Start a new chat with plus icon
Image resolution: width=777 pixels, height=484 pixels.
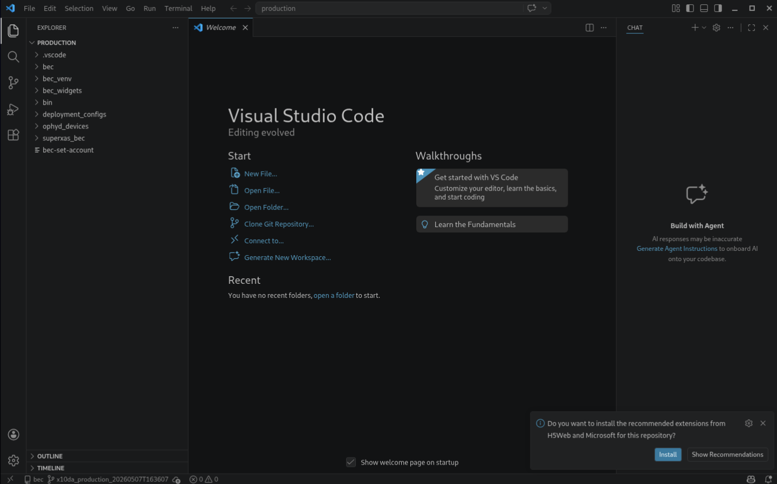695,28
